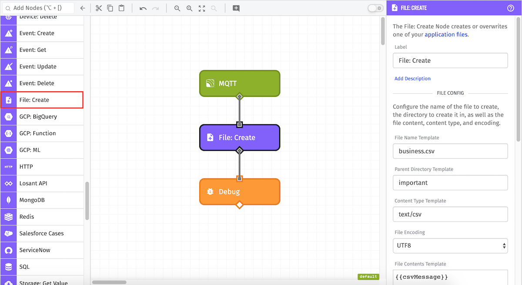Select the File: Create node on canvas
This screenshot has height=285, width=522.
point(240,138)
